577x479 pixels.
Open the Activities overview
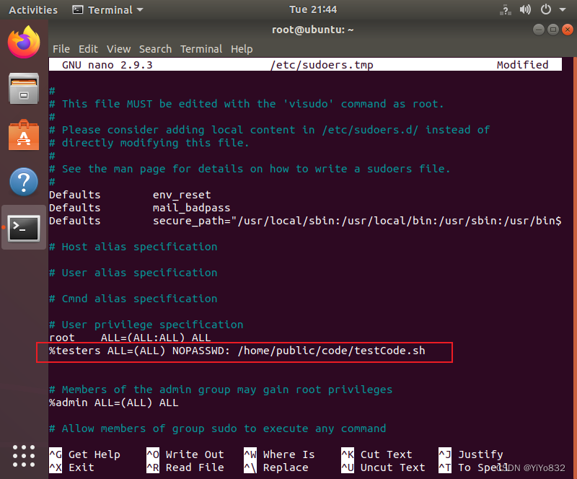32,9
